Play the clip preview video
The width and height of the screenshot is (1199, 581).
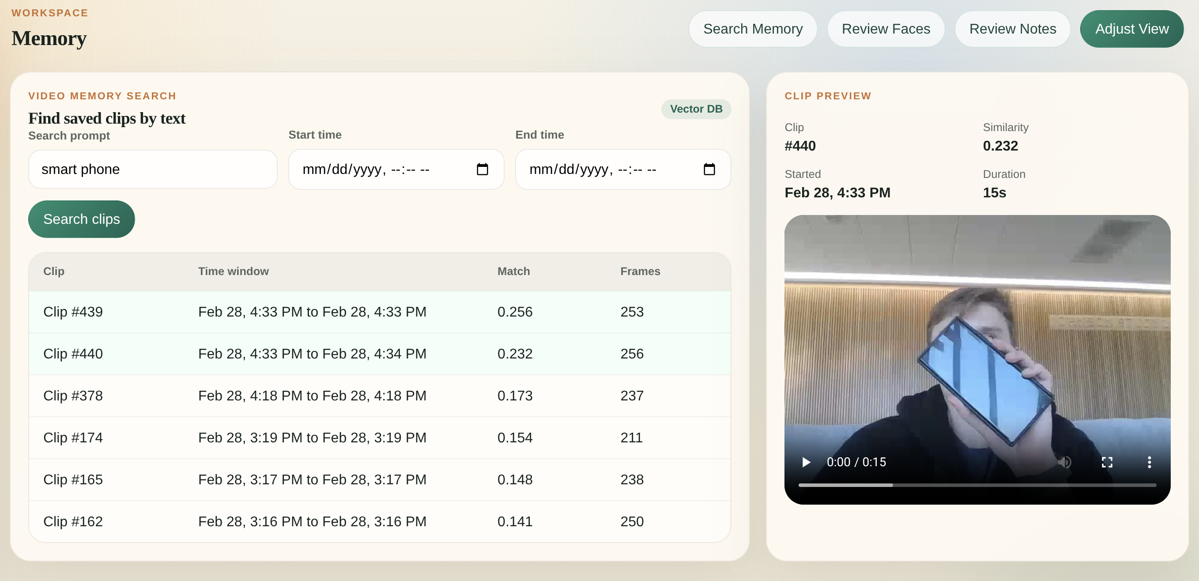(806, 462)
